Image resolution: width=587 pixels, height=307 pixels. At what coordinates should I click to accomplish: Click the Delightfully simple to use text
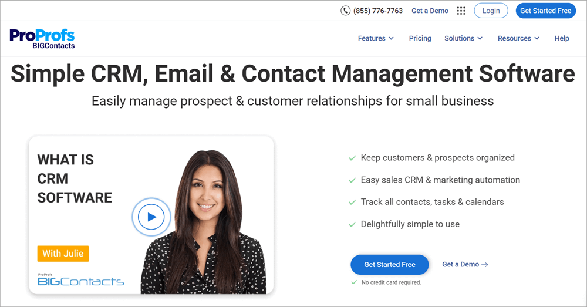click(x=410, y=224)
